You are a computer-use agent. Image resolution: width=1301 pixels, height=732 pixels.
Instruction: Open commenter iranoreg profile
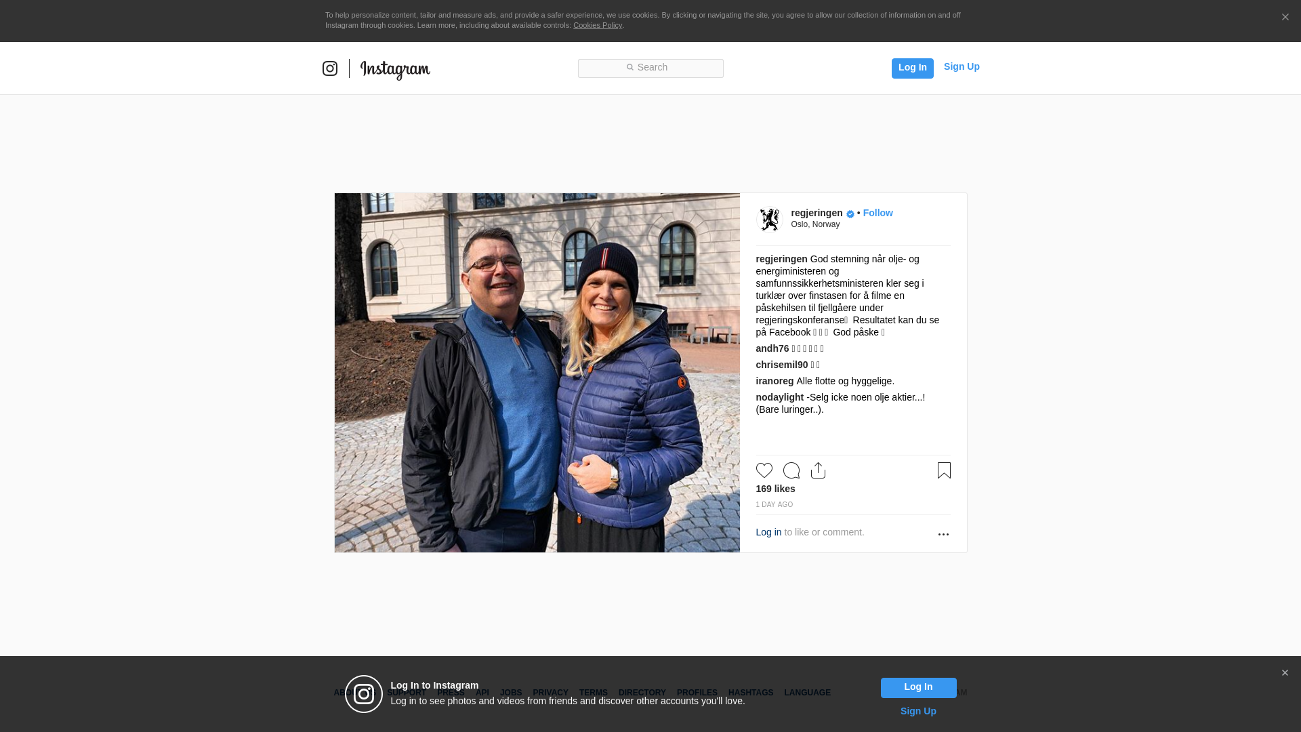click(x=775, y=381)
